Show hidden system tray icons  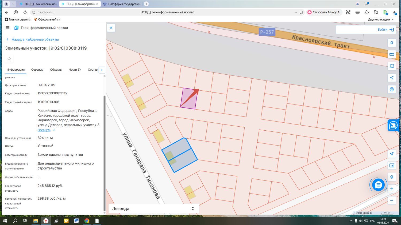click(x=351, y=221)
